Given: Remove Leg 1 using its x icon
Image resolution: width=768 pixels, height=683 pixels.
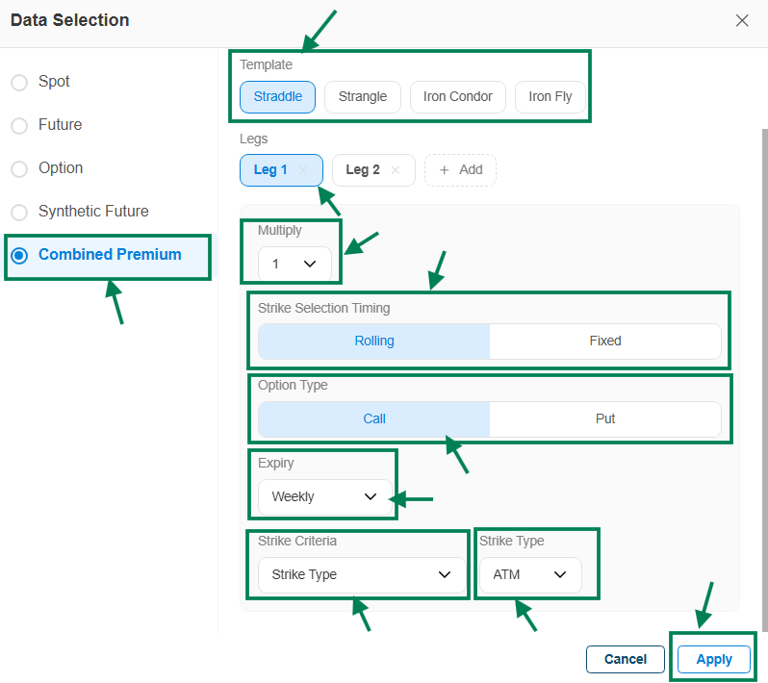Looking at the screenshot, I should pyautogui.click(x=303, y=170).
